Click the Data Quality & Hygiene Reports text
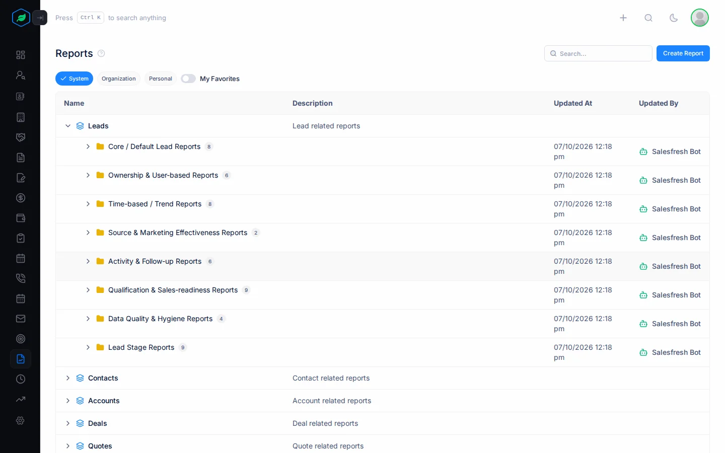The height and width of the screenshot is (453, 725). 160,319
